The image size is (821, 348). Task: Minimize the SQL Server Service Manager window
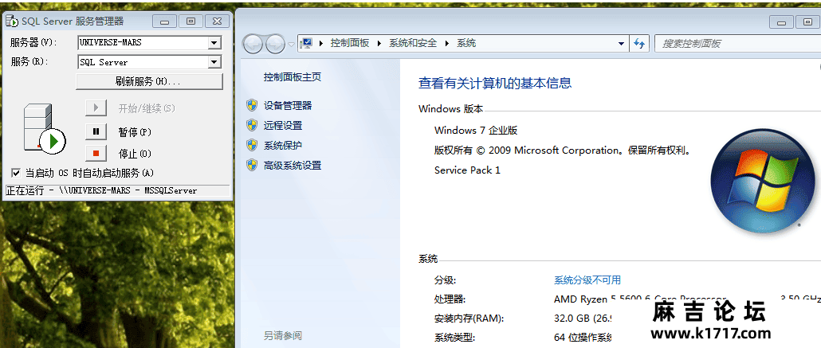click(164, 22)
